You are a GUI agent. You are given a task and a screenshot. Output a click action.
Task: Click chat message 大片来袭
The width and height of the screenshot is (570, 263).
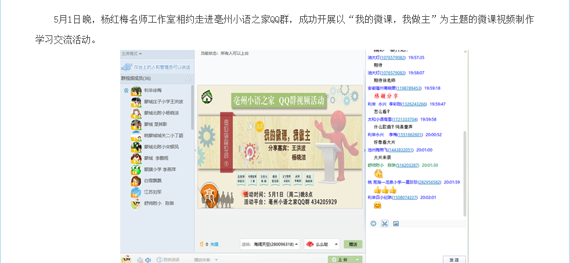382,157
